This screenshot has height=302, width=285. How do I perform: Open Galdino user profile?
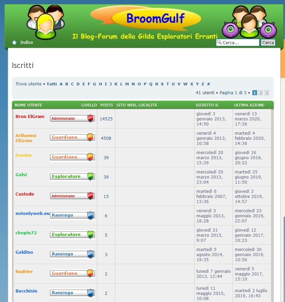click(24, 252)
